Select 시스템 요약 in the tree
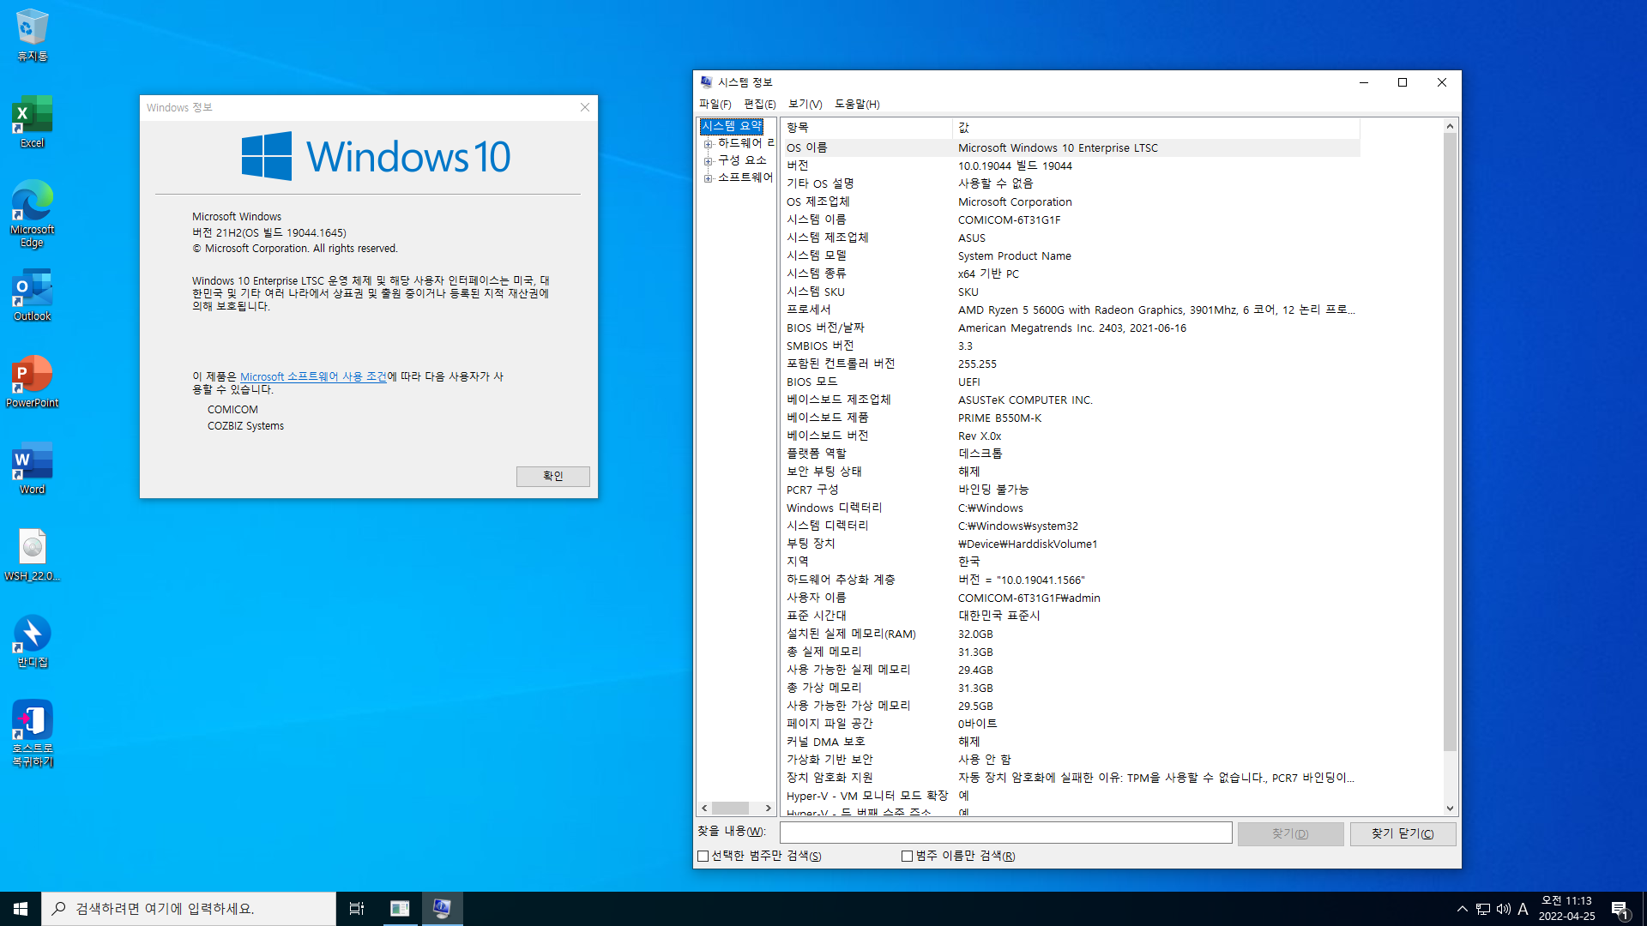 (732, 126)
